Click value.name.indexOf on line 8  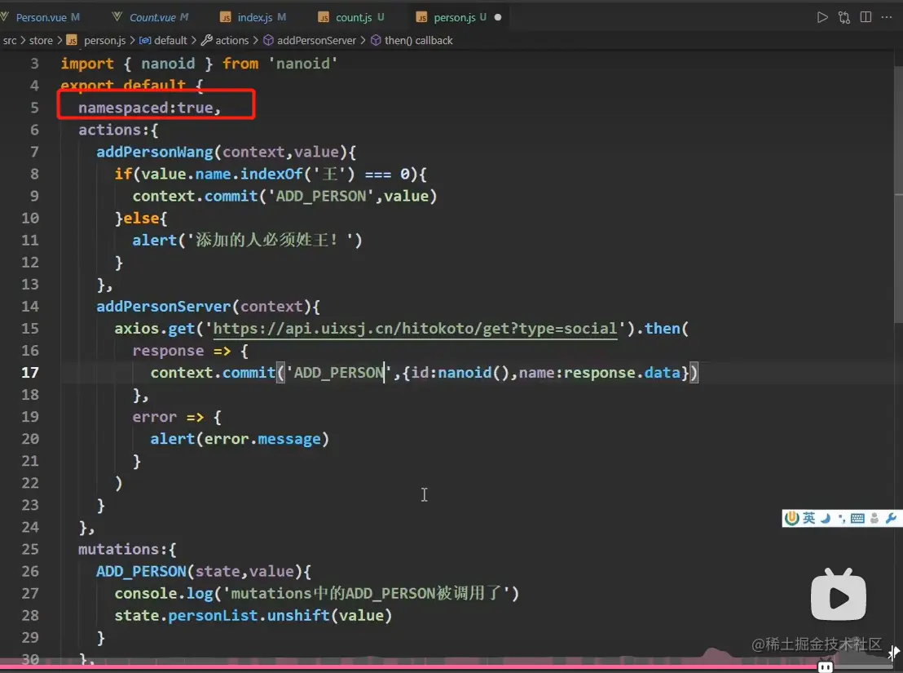tap(222, 174)
